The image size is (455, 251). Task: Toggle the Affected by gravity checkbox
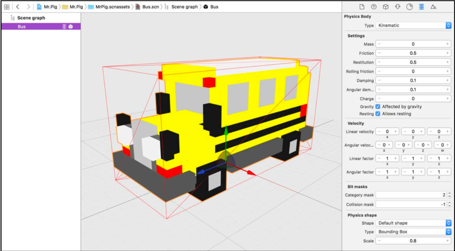[378, 107]
